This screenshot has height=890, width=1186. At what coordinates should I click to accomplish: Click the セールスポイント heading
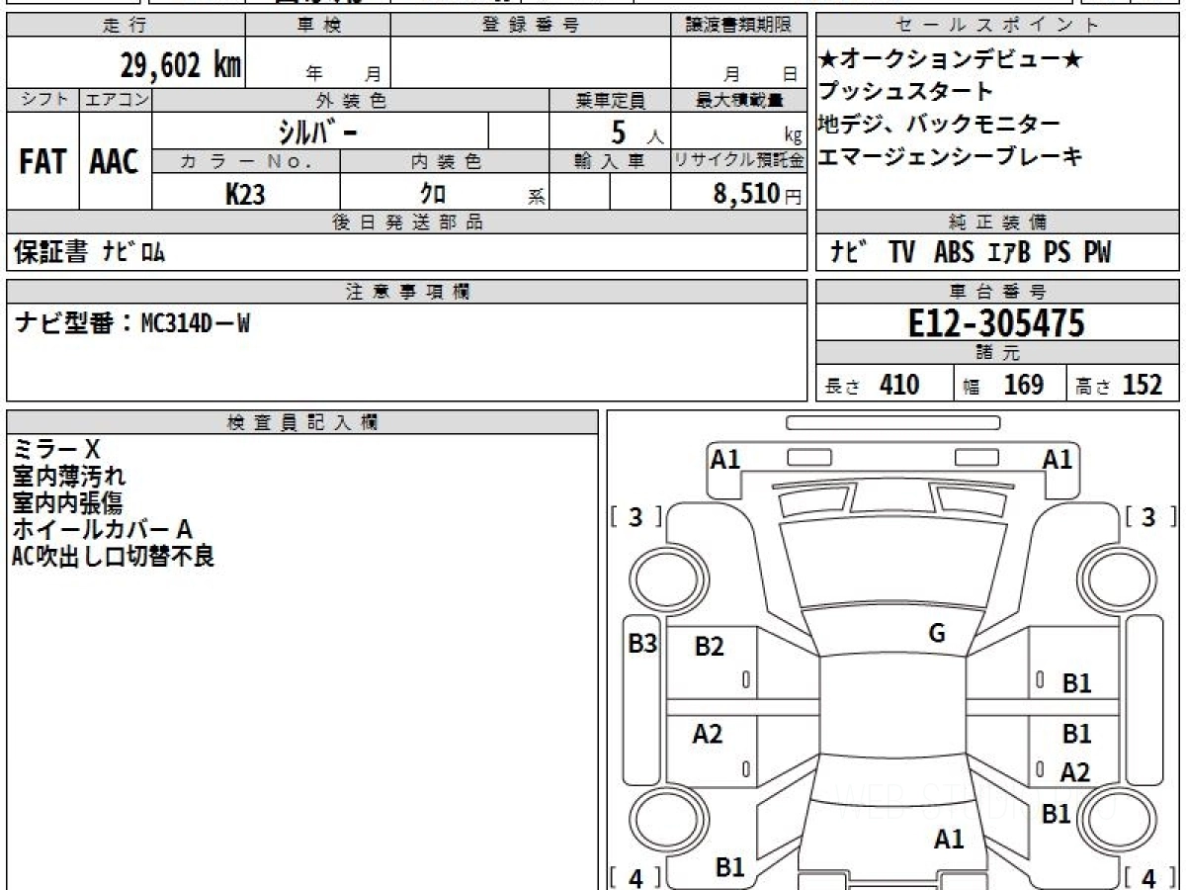tap(998, 26)
